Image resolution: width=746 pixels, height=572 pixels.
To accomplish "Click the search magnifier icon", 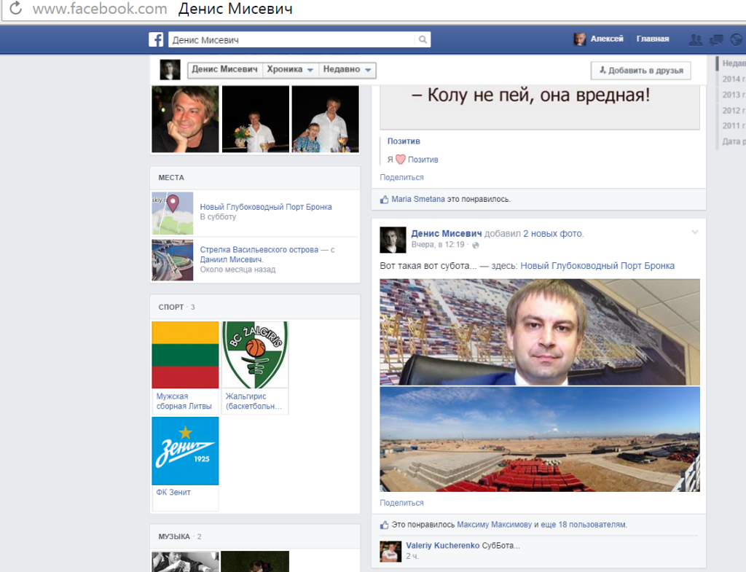I will [x=423, y=39].
